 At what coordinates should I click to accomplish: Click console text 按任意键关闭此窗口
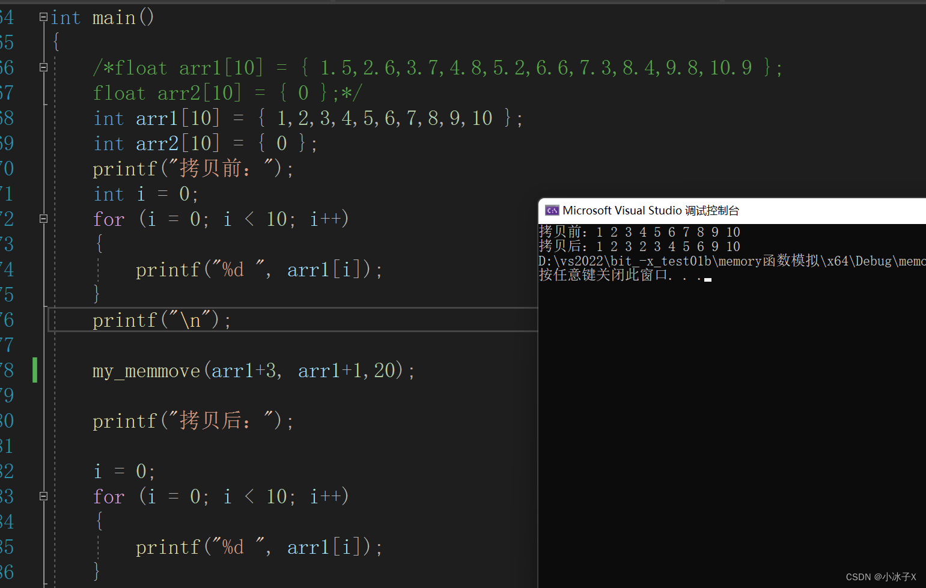click(x=603, y=275)
